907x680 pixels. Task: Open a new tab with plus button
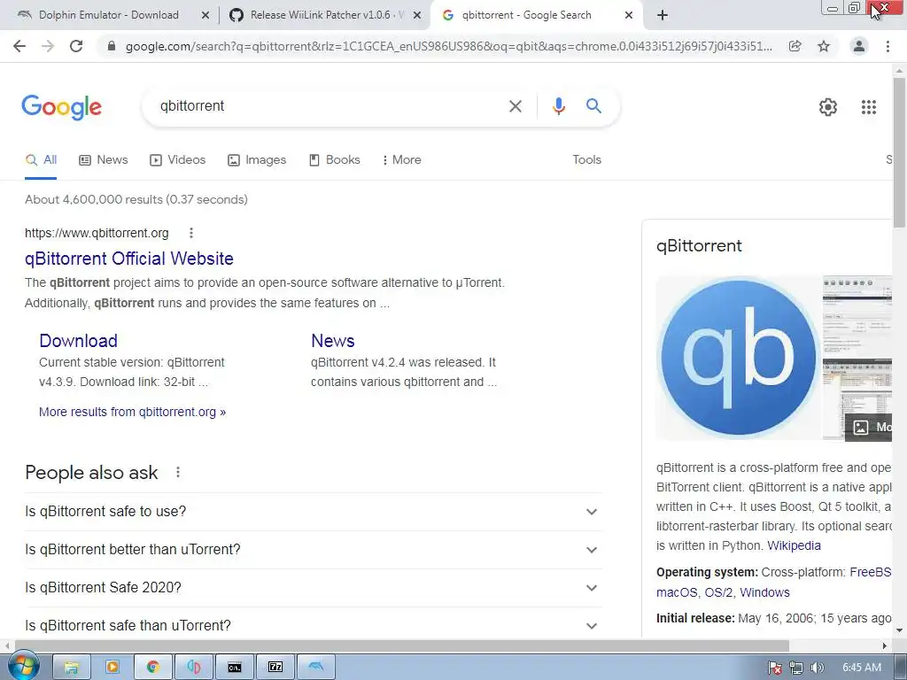pos(663,15)
